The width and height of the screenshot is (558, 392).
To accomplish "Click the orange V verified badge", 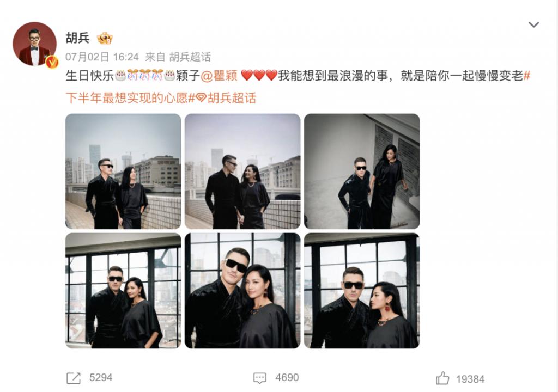I will tap(52, 62).
